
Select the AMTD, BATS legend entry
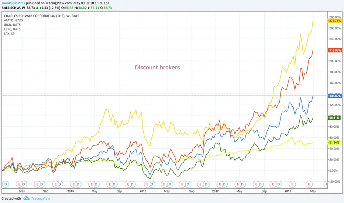pyautogui.click(x=13, y=20)
